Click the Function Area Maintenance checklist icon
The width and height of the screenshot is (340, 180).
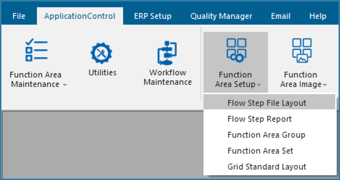37,50
